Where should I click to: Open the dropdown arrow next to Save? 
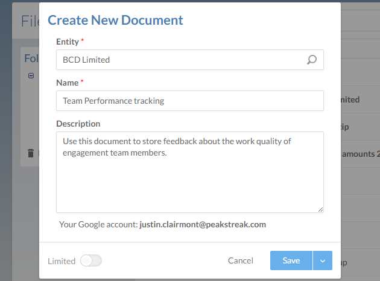point(323,260)
